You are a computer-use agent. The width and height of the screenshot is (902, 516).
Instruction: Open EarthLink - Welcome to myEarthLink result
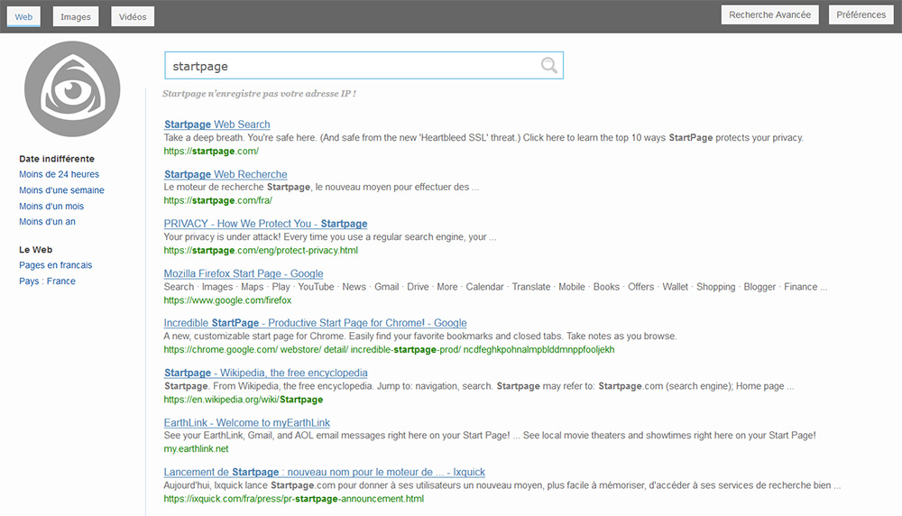[247, 423]
